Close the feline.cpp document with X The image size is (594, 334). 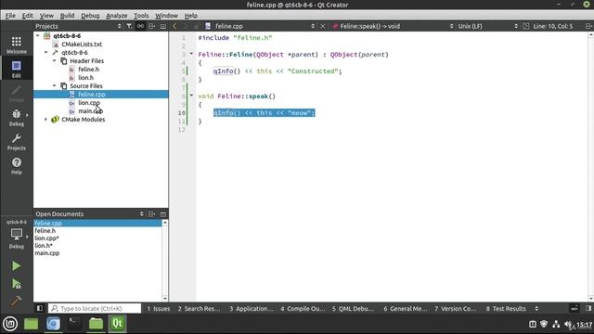323,26
